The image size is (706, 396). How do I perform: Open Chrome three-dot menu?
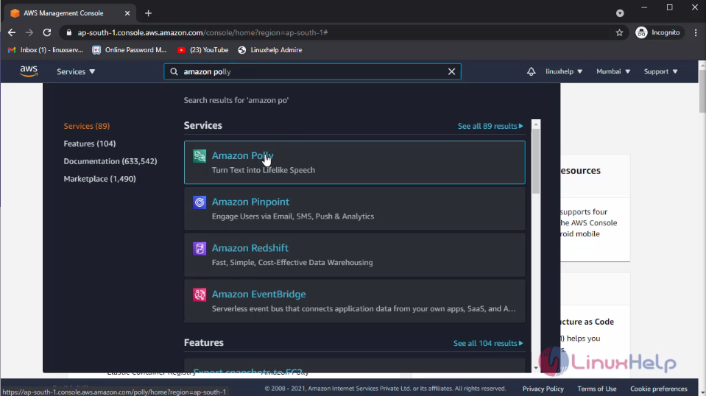coord(696,32)
